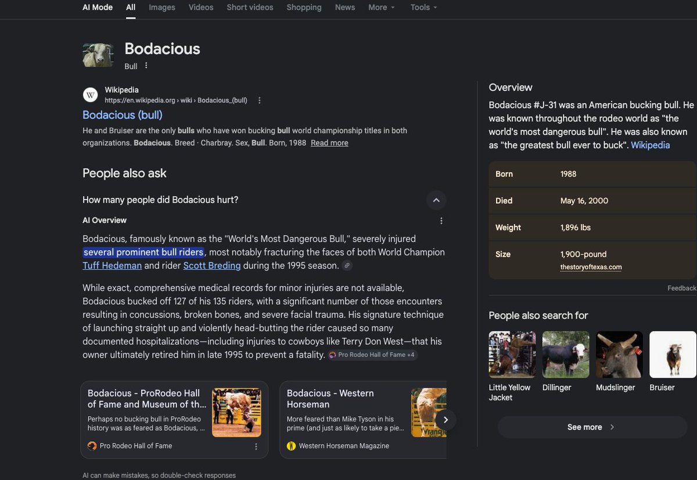Click highlighted 'several prominent bull riders' text
Image resolution: width=697 pixels, height=480 pixels.
point(143,252)
